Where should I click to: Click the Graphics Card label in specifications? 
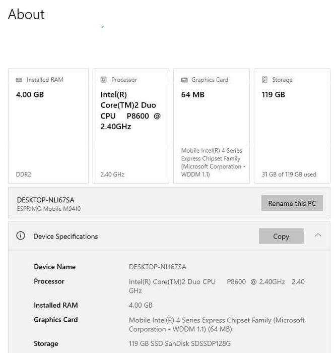tap(56, 319)
